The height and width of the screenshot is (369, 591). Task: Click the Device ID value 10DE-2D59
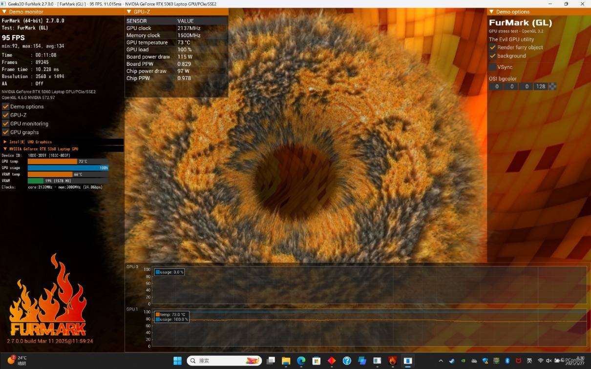point(38,155)
